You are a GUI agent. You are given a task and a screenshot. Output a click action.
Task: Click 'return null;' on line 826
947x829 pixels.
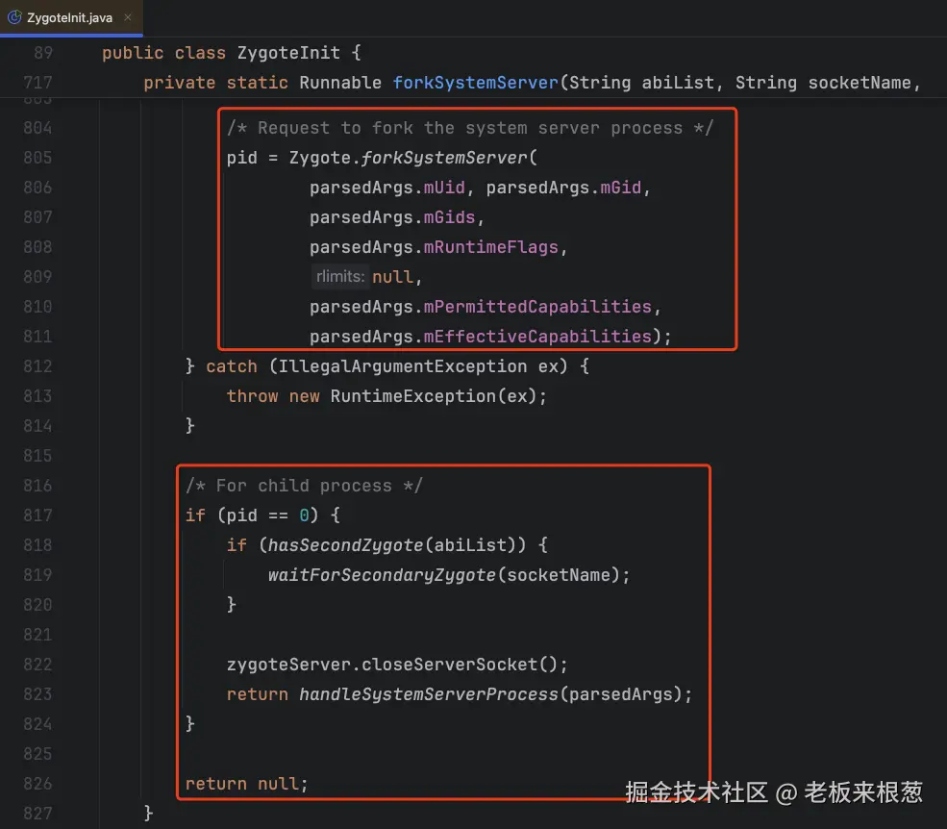[247, 784]
